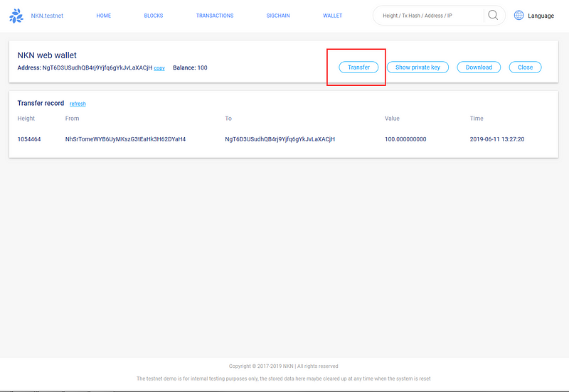Image resolution: width=569 pixels, height=392 pixels.
Task: Click the globe language icon
Action: click(519, 15)
